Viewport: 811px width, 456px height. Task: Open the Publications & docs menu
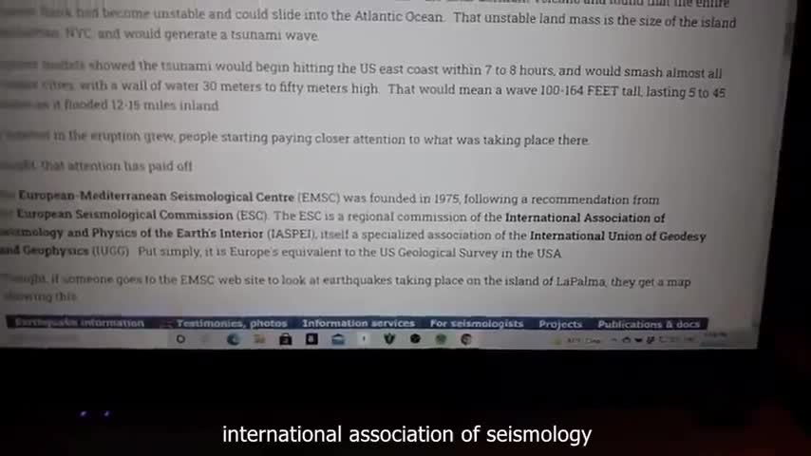pos(649,325)
